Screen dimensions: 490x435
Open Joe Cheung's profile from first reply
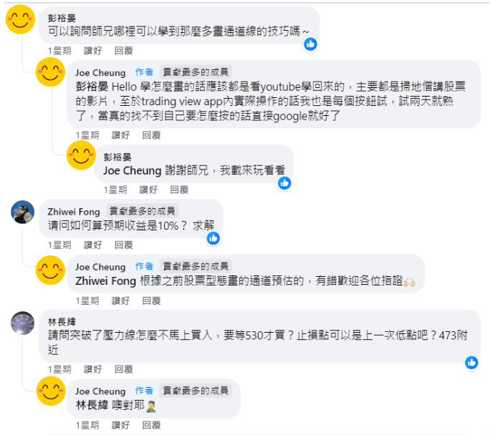point(100,72)
